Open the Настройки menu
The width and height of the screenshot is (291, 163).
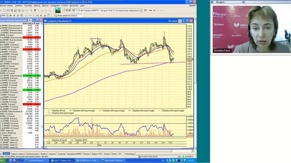74,6
